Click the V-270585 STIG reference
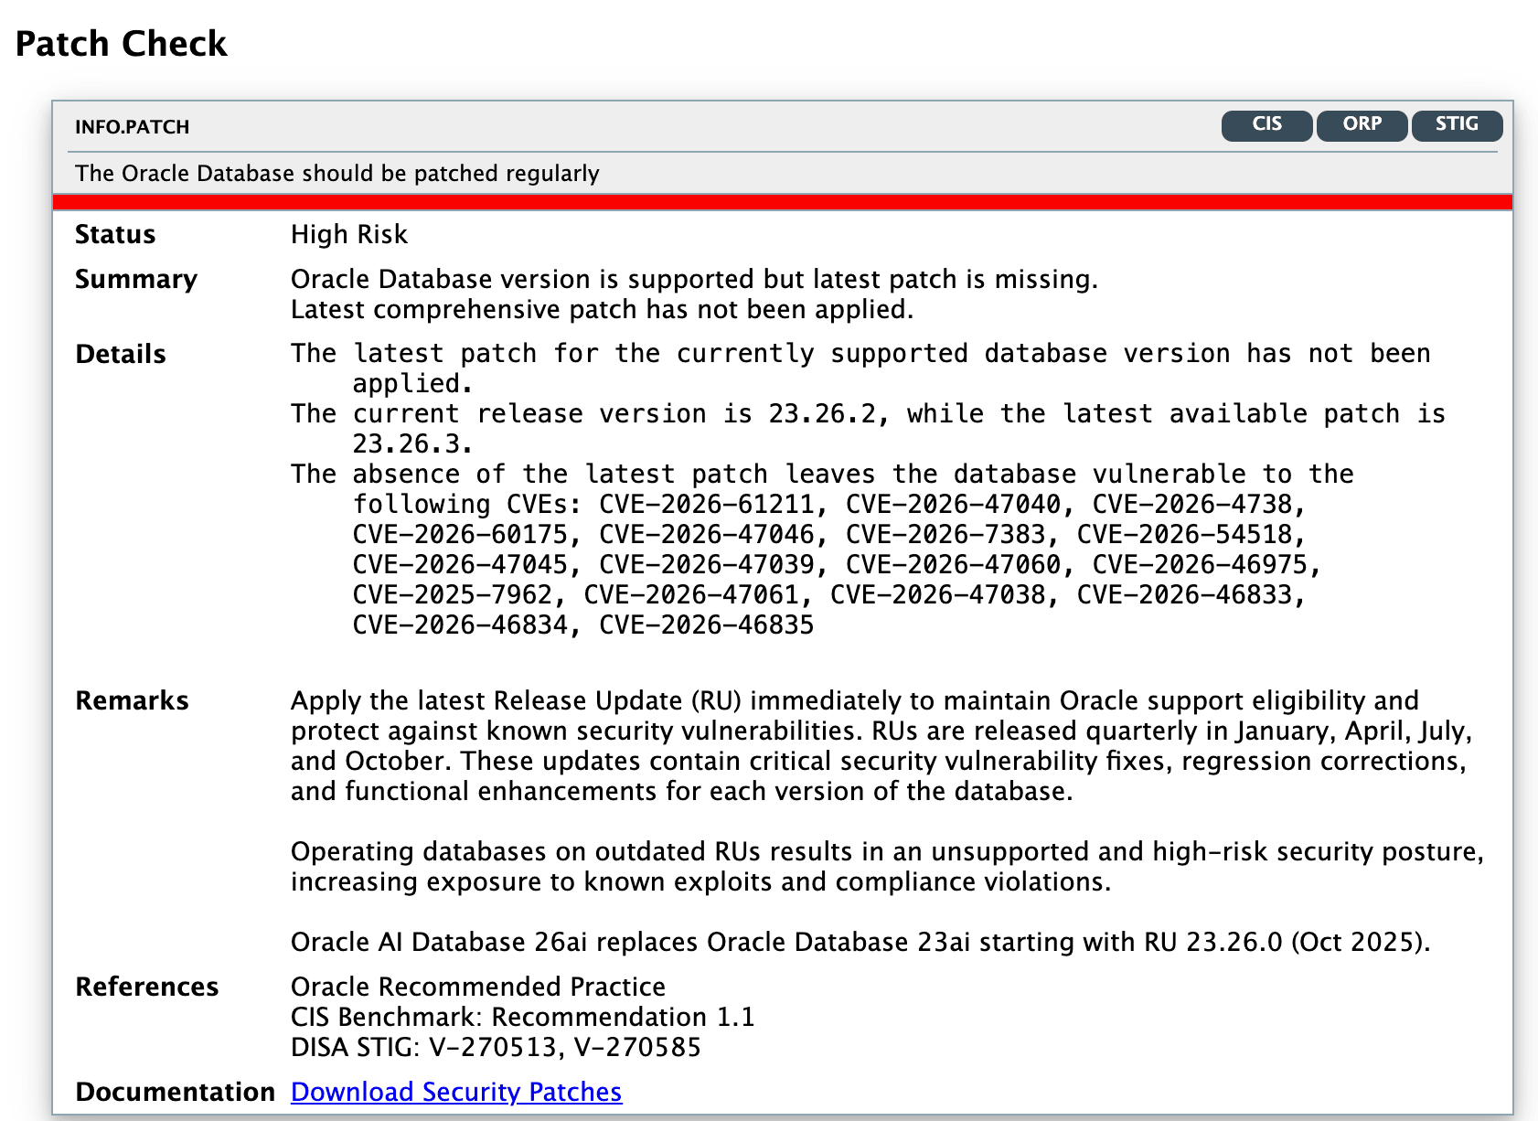The image size is (1538, 1121). (637, 1047)
